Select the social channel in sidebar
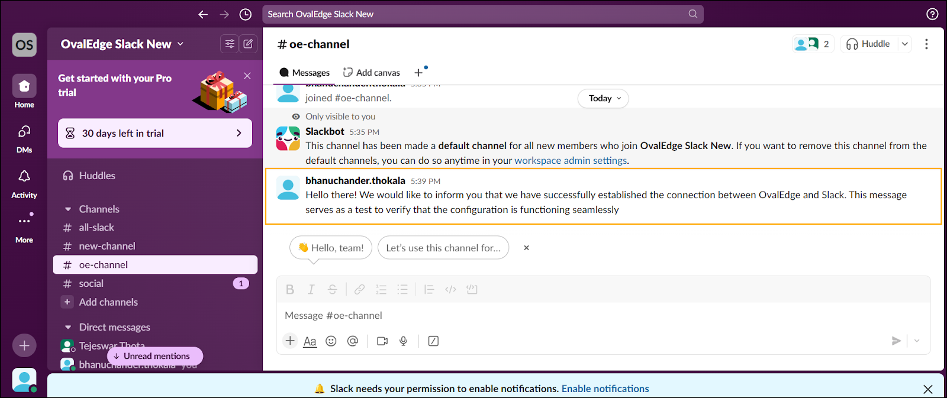The width and height of the screenshot is (947, 398). click(x=91, y=284)
